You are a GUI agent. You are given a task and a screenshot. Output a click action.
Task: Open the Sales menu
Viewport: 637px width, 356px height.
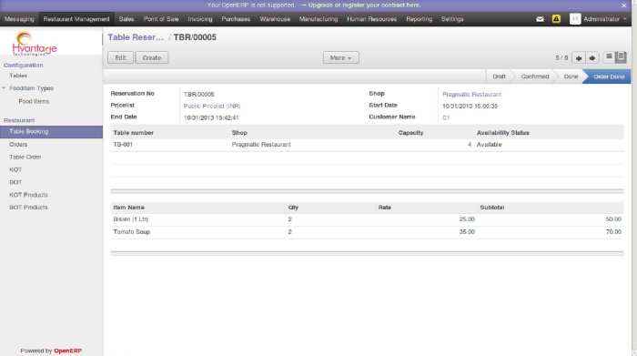tap(126, 19)
